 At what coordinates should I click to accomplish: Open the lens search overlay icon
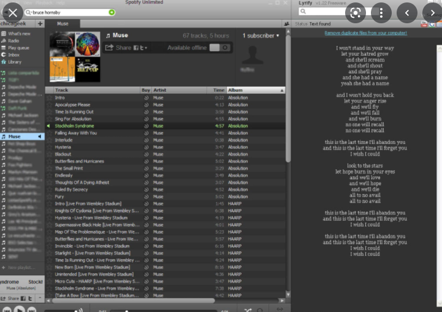355,13
